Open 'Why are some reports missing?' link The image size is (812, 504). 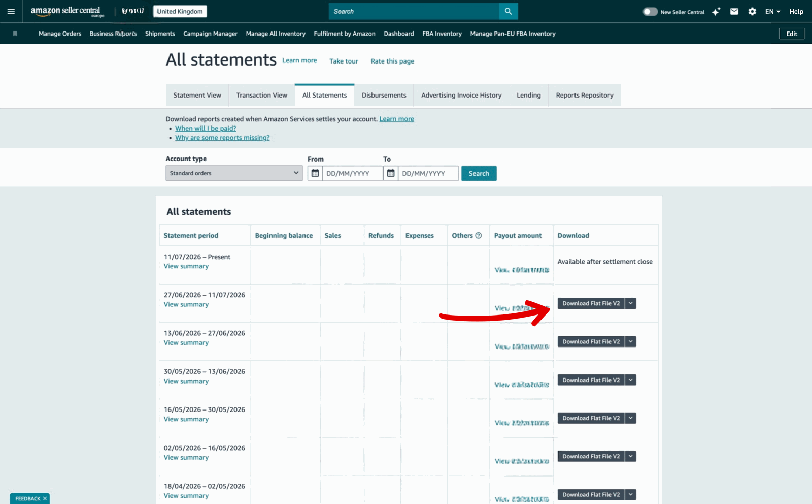point(222,138)
